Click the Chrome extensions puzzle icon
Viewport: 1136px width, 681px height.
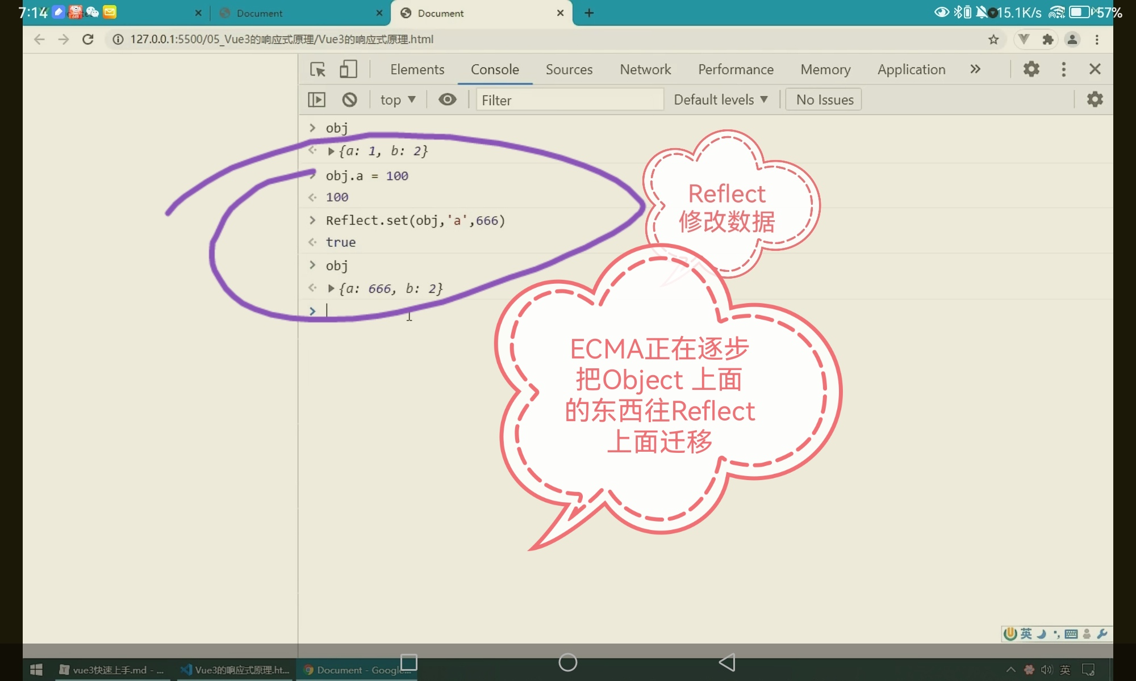(1047, 39)
